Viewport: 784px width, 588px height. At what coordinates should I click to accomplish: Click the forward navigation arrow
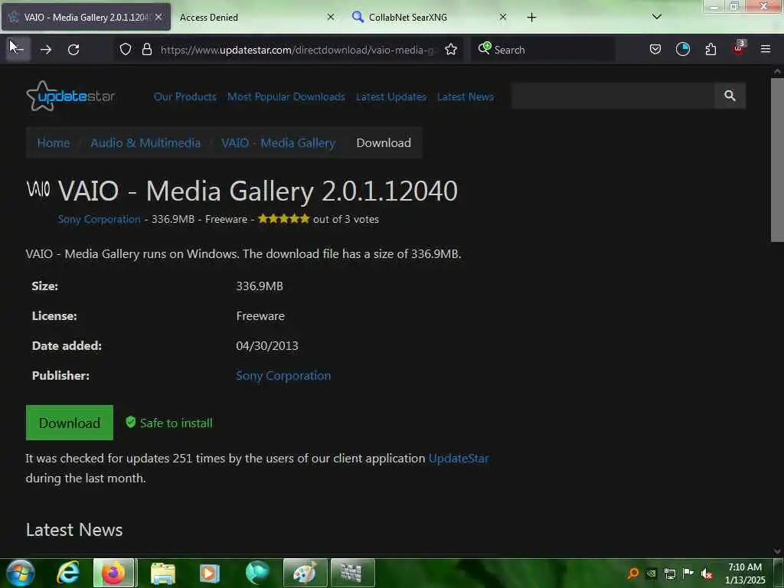click(x=45, y=49)
